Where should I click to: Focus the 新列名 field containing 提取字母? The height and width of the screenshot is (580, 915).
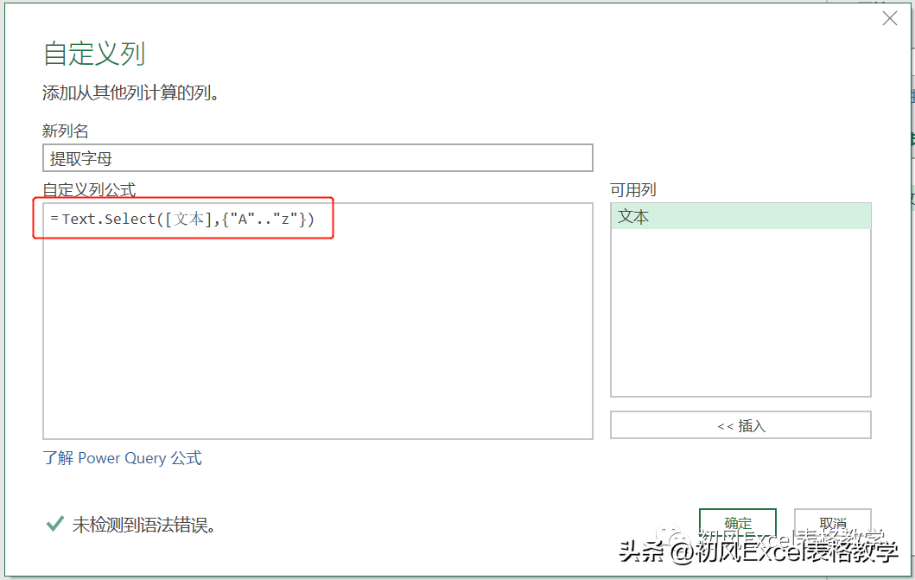[317, 158]
